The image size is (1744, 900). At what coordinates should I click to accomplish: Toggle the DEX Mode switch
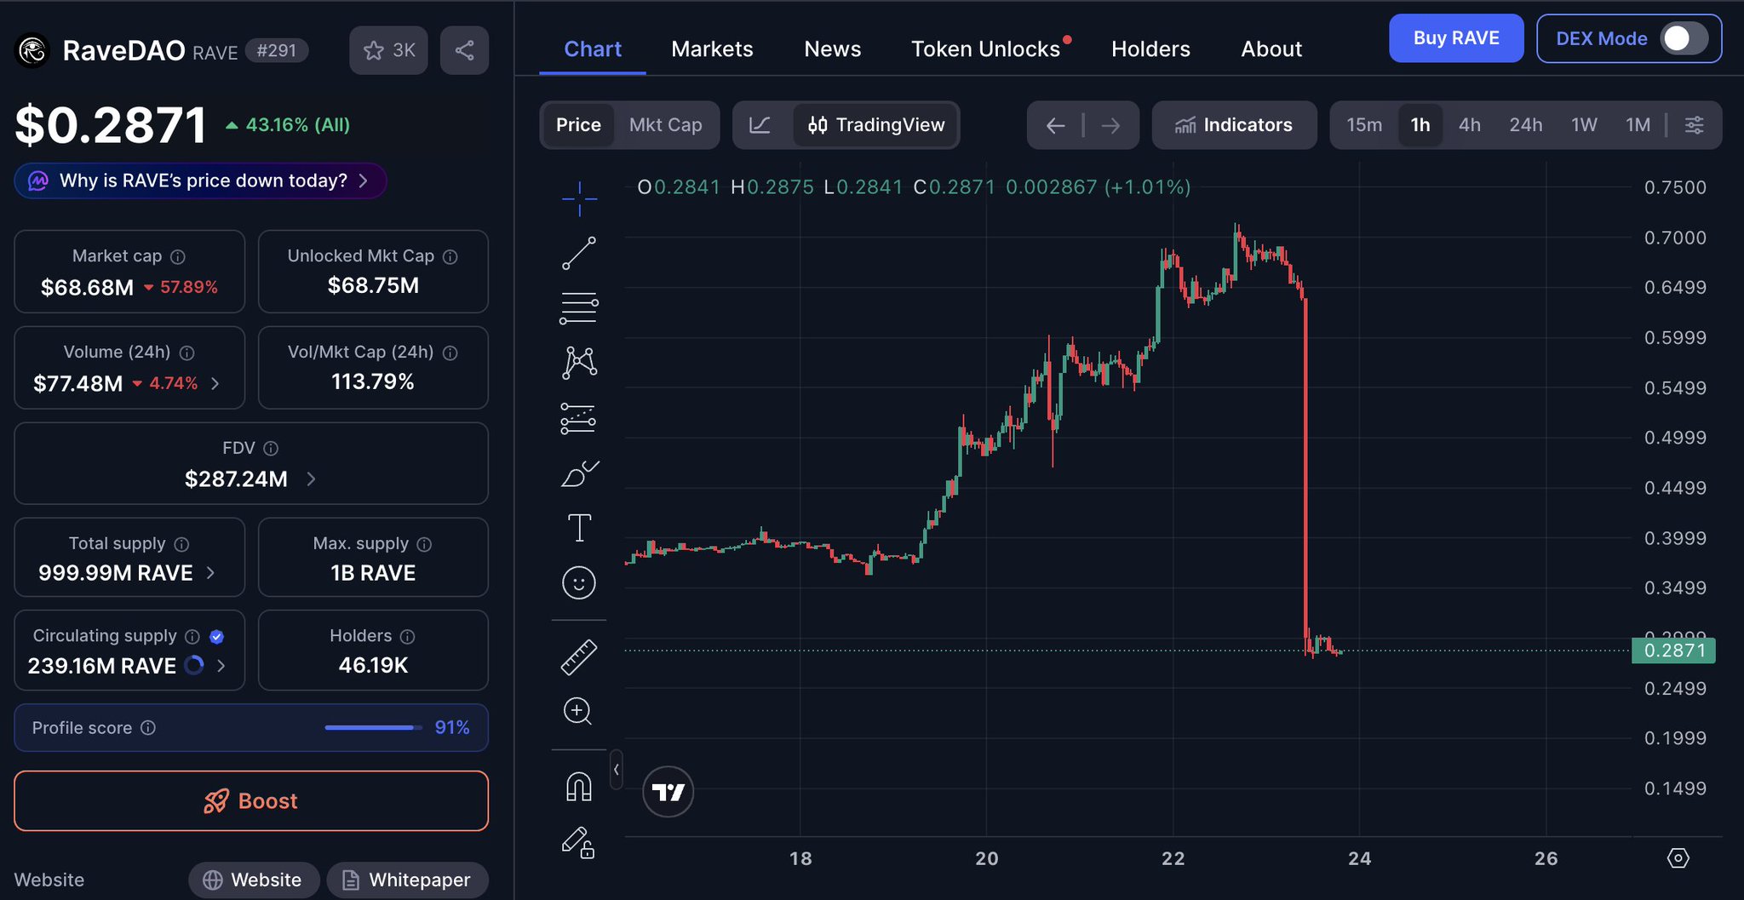(1683, 38)
